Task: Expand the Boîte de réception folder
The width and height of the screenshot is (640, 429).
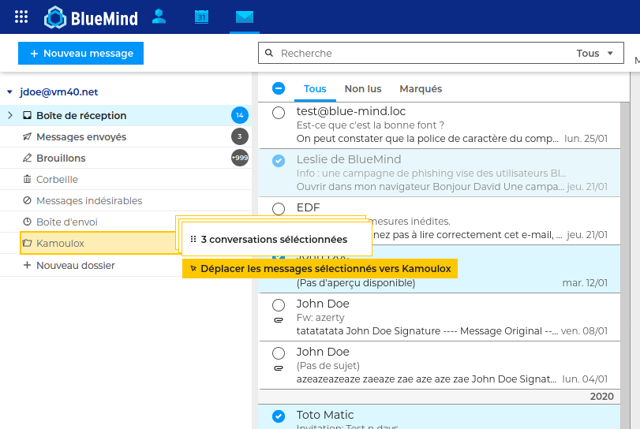Action: click(x=10, y=116)
